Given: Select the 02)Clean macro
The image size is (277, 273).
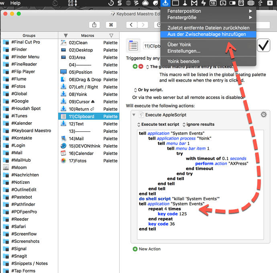Looking at the screenshot, I should [x=89, y=43].
